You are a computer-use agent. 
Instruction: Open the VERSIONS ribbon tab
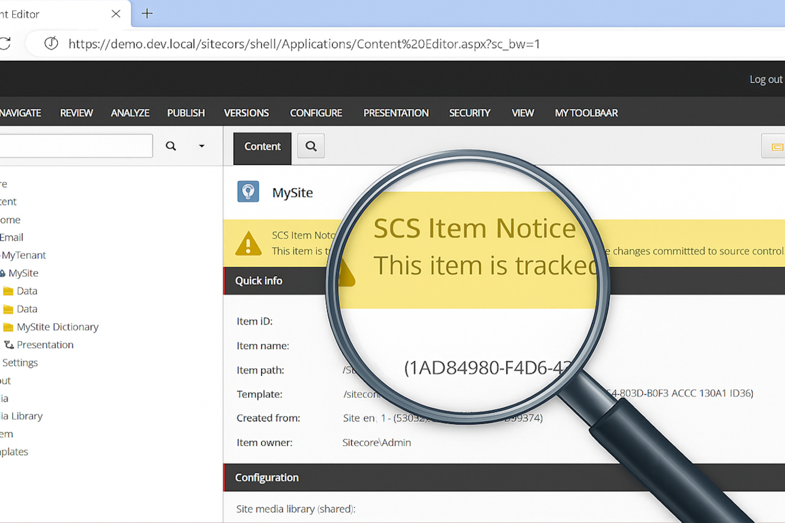click(x=246, y=113)
